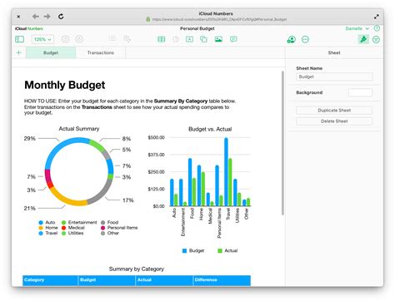The image size is (395, 301).
Task: Click the vertical scrollbar of the sheet
Action: tap(282, 143)
